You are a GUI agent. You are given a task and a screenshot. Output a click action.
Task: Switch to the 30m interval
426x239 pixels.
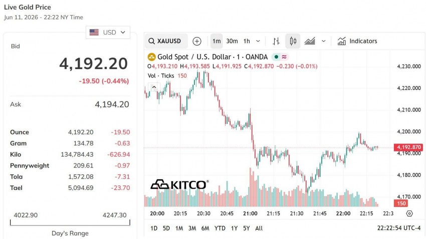pyautogui.click(x=232, y=41)
